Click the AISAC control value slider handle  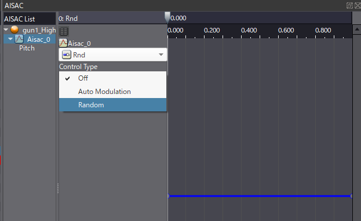pos(167,17)
